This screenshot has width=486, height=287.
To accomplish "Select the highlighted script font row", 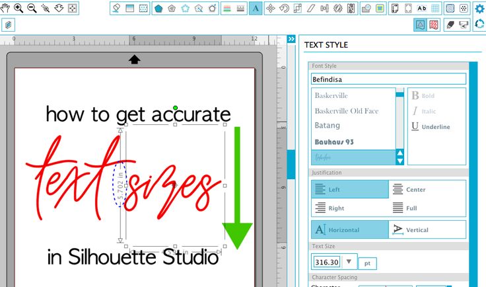I will [353, 157].
